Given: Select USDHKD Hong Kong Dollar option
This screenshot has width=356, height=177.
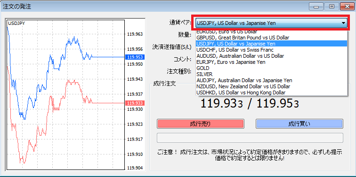Looking at the screenshot, I should click(271, 92).
